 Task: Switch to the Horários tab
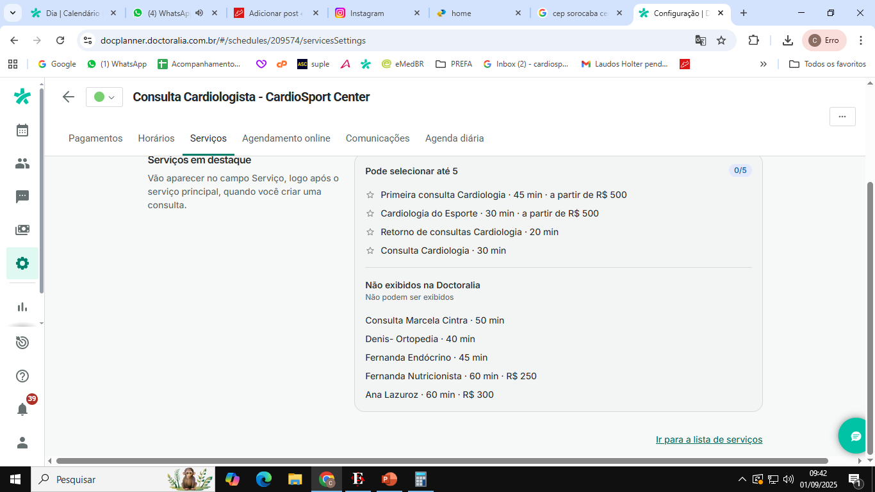tap(156, 138)
